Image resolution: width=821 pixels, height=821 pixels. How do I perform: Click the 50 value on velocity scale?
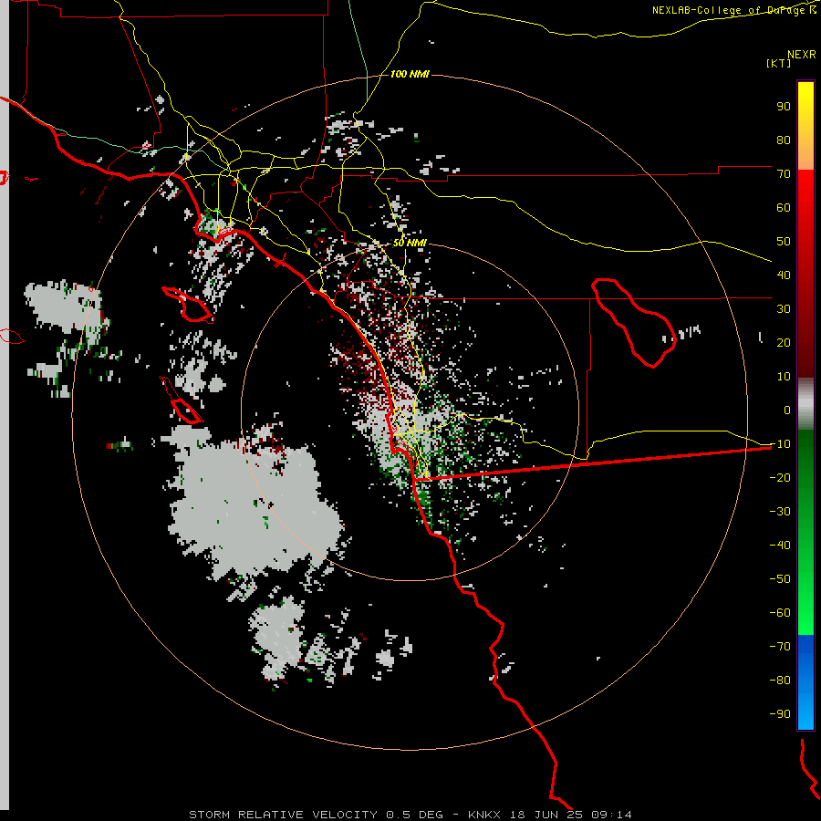point(784,242)
